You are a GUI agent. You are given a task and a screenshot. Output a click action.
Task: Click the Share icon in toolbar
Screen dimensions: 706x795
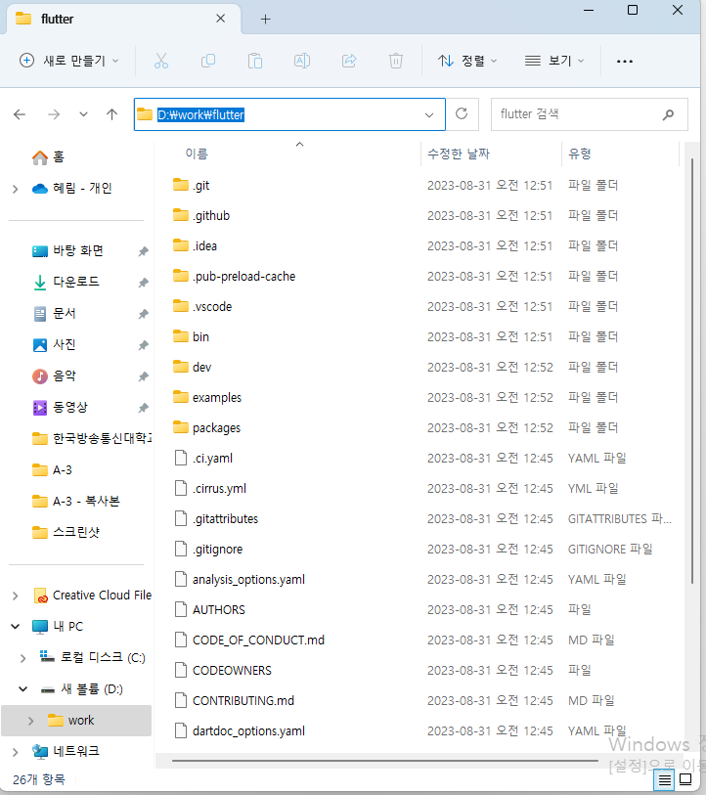[349, 61]
